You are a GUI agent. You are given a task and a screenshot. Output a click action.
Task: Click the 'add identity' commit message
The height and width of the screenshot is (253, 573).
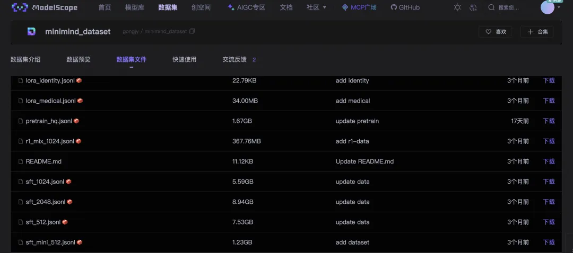pos(352,80)
